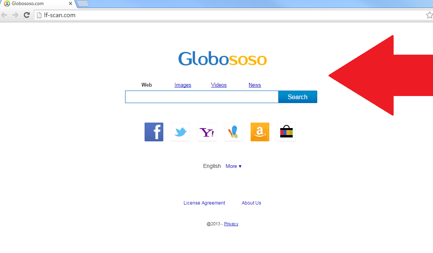Switch to Images search
The image size is (433, 253).
tap(183, 85)
